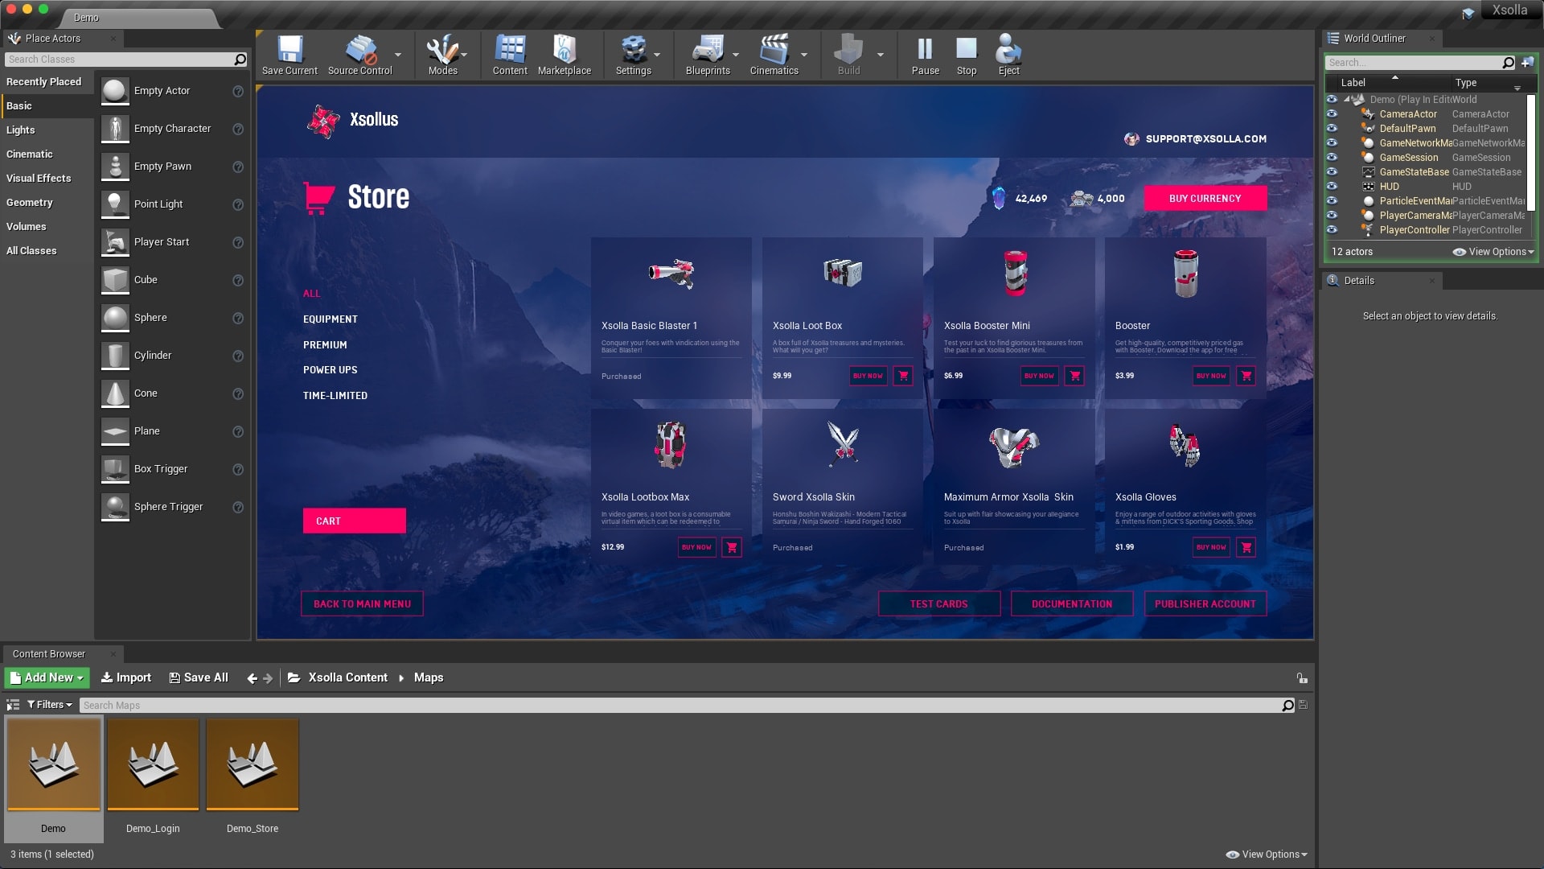Select TIME-LIMITED category filter
The height and width of the screenshot is (869, 1544).
[x=335, y=393]
